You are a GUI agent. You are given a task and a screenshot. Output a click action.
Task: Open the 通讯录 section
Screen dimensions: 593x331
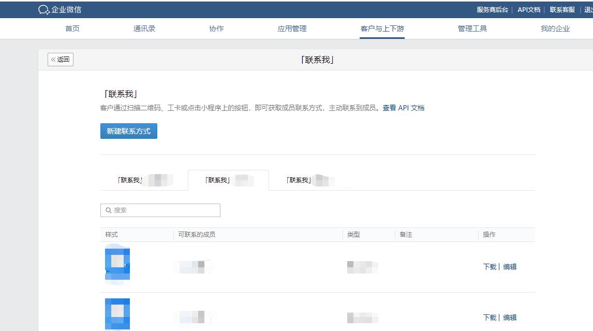(x=144, y=29)
